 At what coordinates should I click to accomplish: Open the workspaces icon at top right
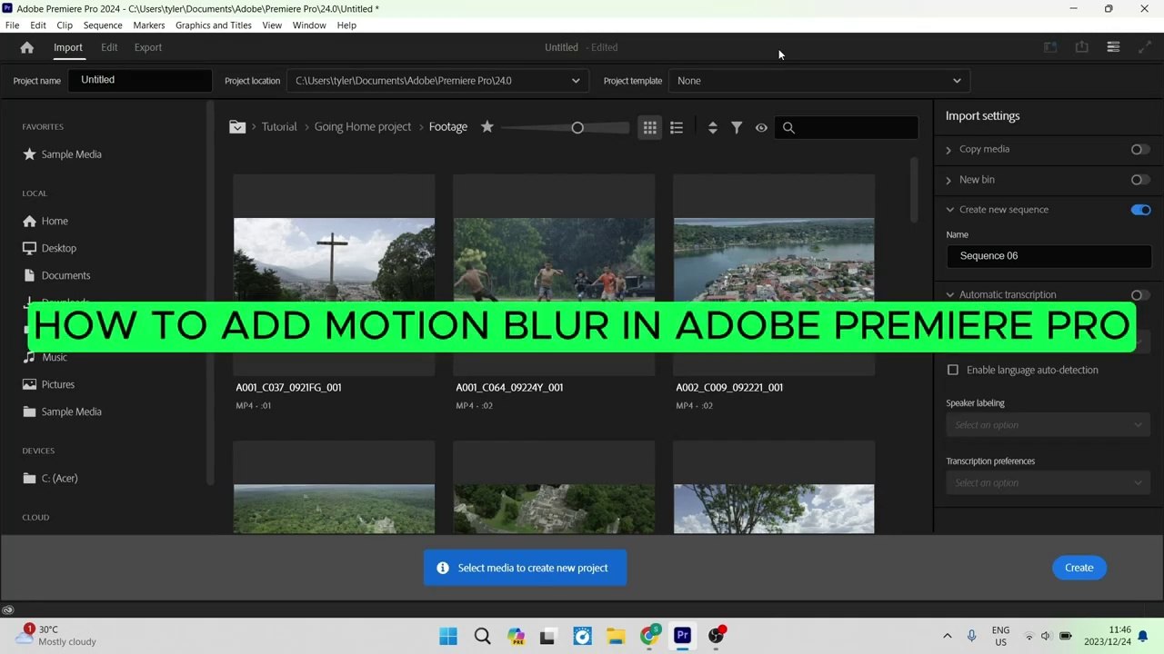tap(1113, 47)
